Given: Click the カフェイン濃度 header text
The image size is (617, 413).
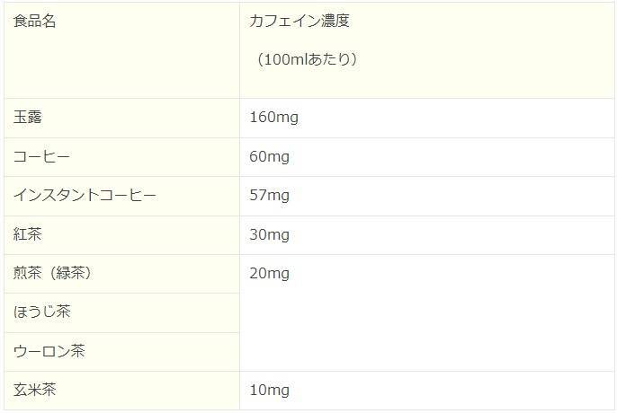Looking at the screenshot, I should (299, 22).
